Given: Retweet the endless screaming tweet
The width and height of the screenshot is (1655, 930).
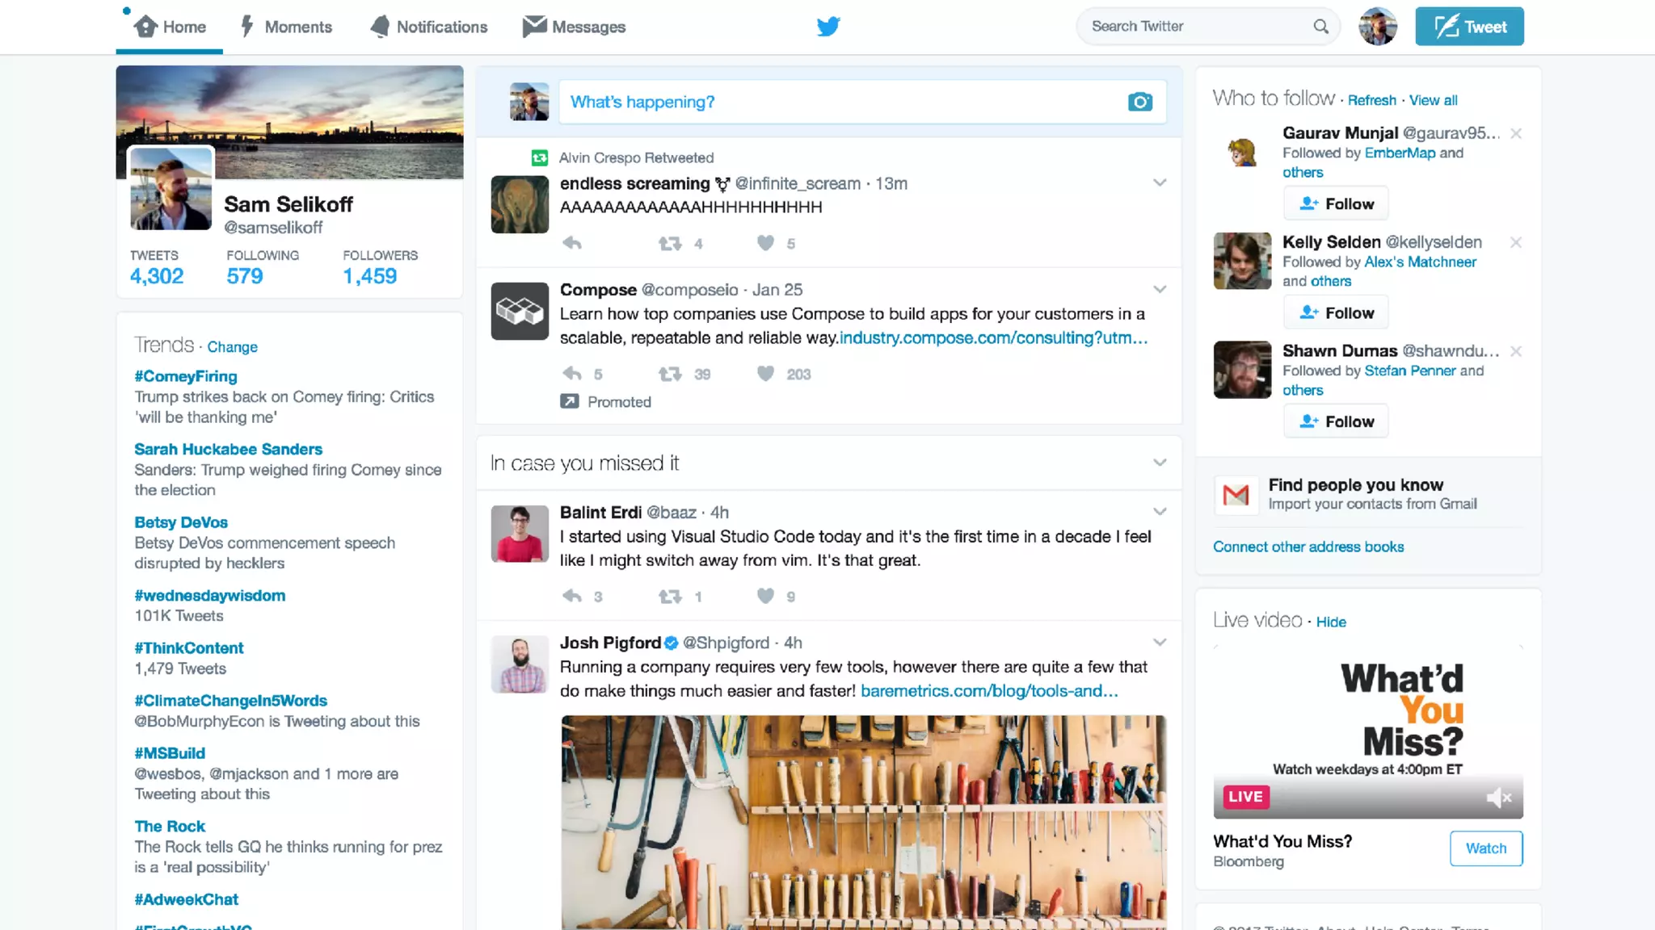Looking at the screenshot, I should click(x=670, y=243).
